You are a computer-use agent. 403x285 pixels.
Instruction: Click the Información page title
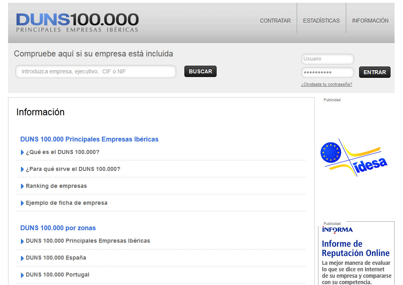point(40,112)
